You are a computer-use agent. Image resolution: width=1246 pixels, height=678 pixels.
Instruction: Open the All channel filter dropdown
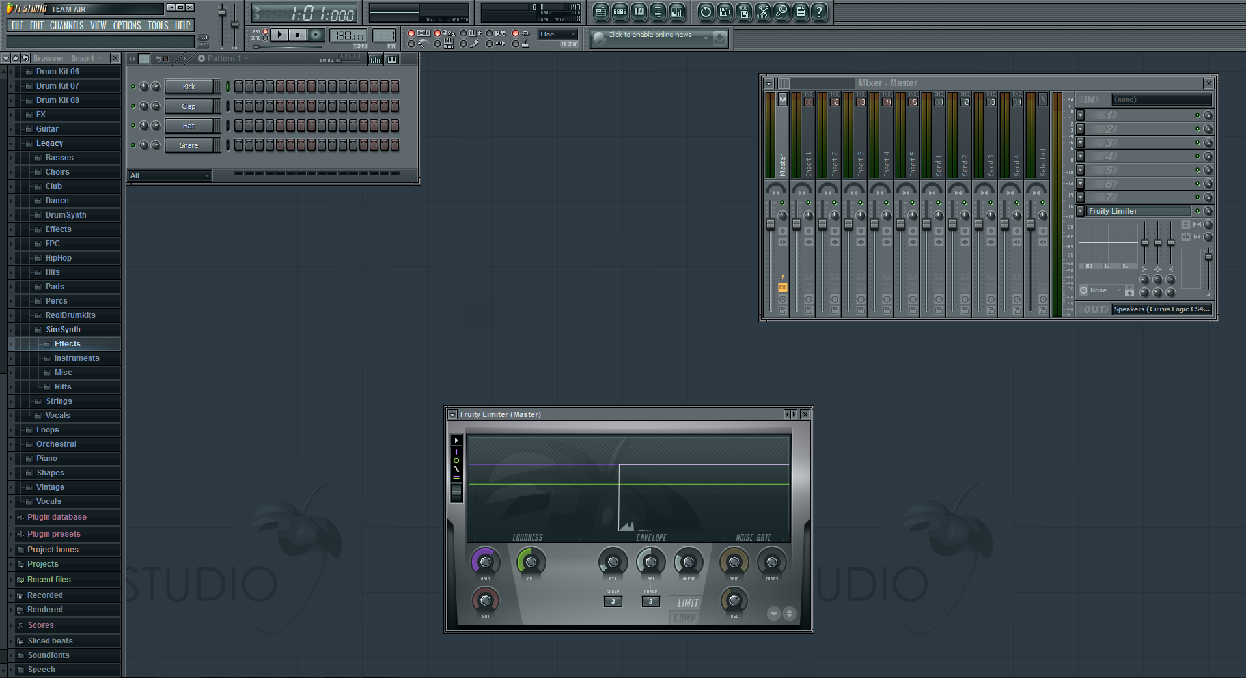[x=169, y=175]
